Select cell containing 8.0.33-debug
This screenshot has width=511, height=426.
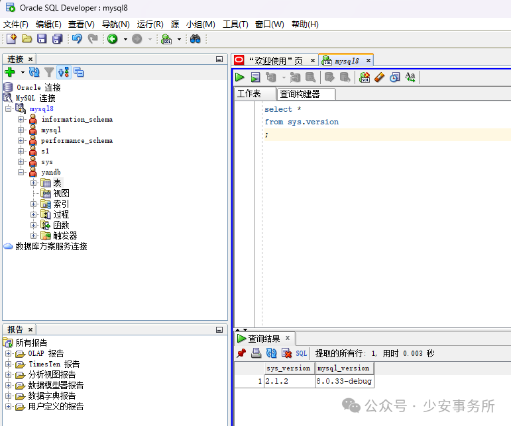tap(344, 381)
